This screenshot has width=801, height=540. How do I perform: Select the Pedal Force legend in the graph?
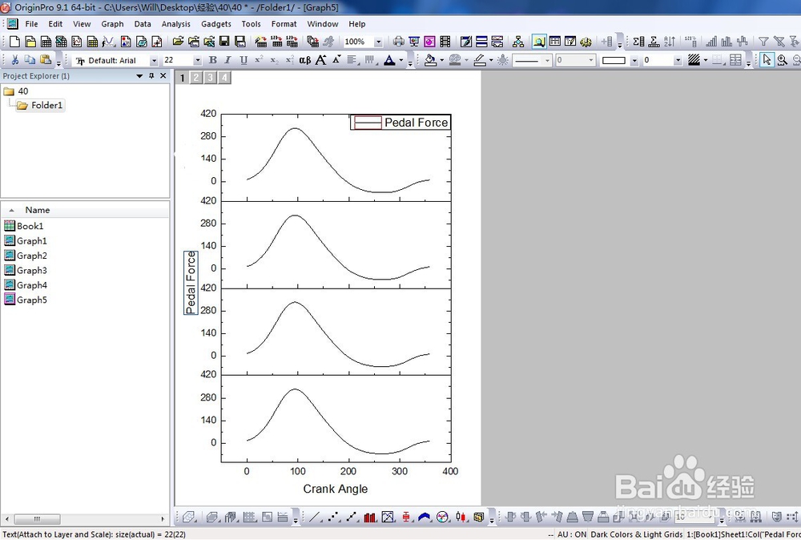click(x=400, y=123)
